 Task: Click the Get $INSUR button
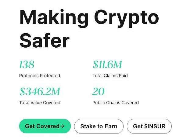[149, 126]
